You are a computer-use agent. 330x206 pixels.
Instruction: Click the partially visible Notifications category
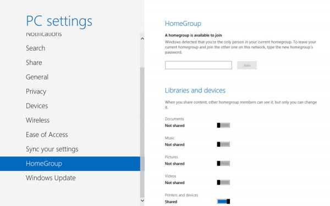pos(44,35)
